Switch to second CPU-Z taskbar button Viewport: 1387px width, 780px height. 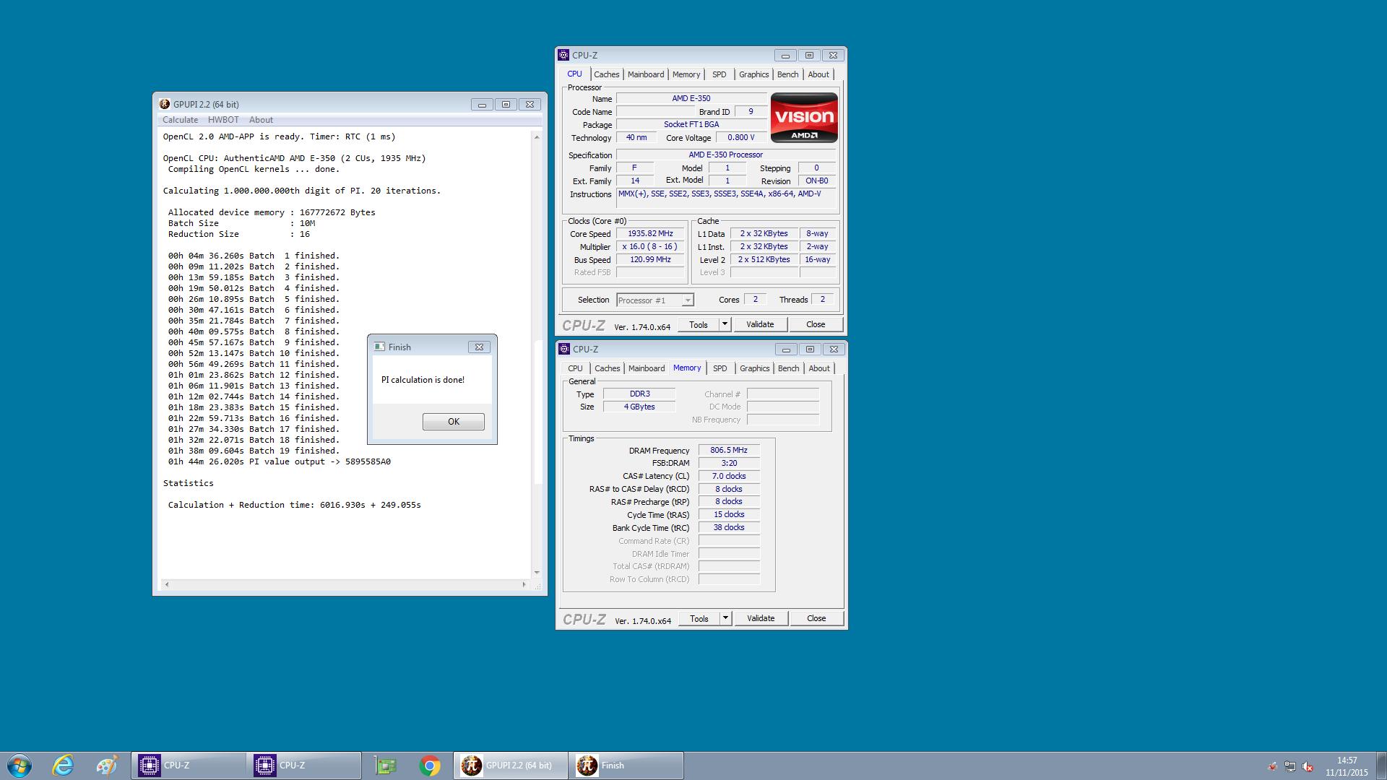tap(304, 766)
